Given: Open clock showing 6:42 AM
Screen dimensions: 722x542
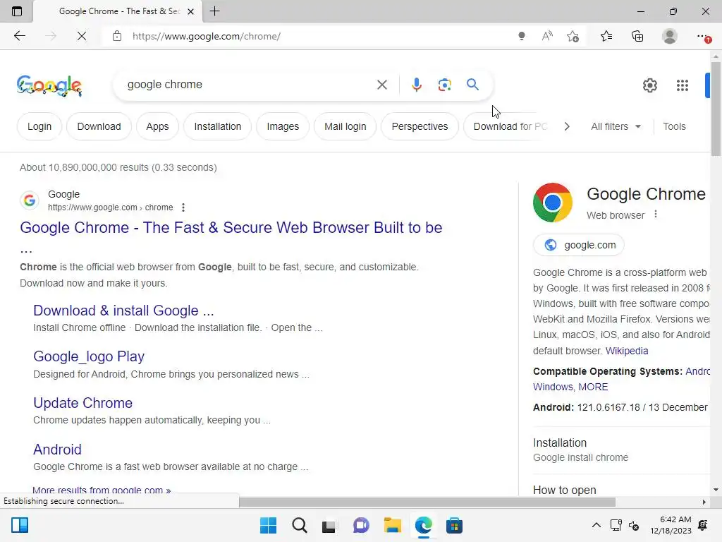Looking at the screenshot, I should [x=671, y=525].
